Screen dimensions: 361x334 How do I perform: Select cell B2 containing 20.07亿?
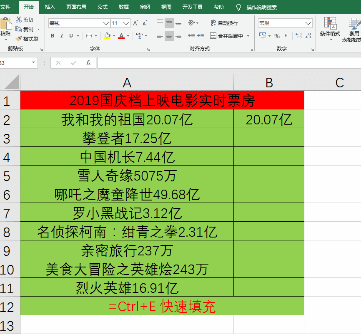(269, 119)
